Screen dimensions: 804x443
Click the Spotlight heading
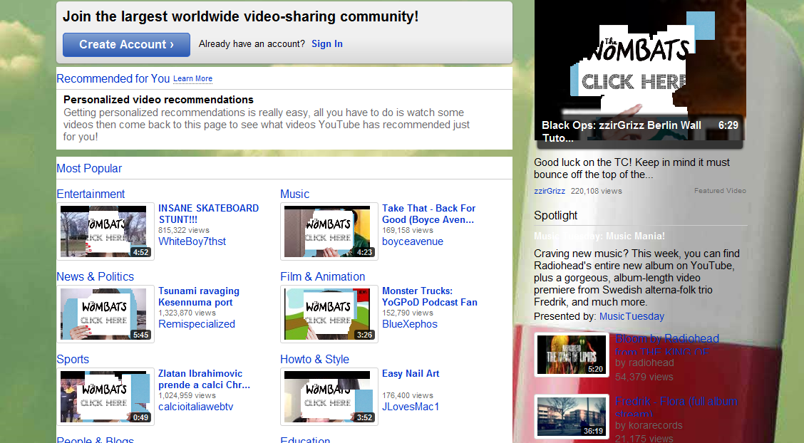click(555, 216)
